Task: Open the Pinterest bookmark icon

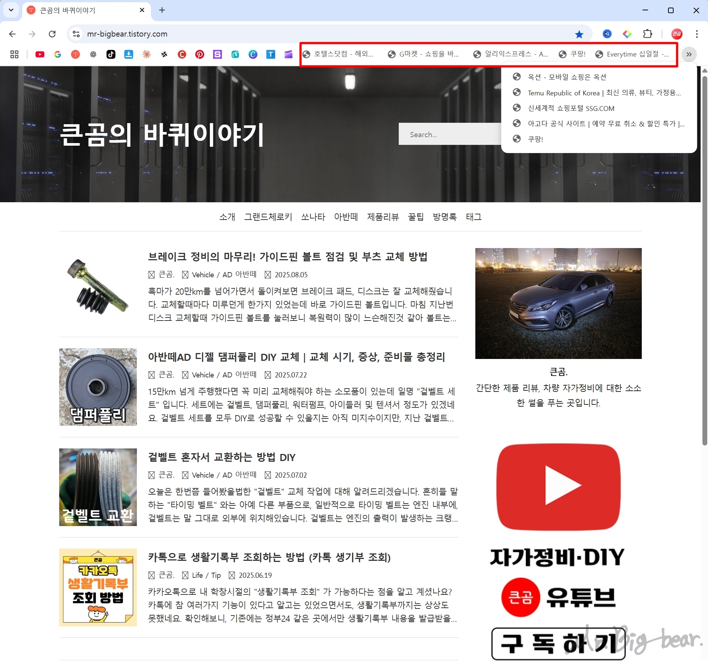Action: [x=199, y=54]
